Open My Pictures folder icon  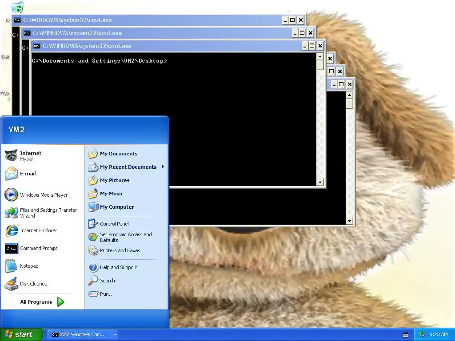93,180
